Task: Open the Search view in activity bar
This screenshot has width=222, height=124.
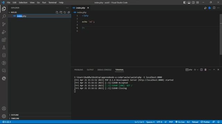Action: [4, 17]
